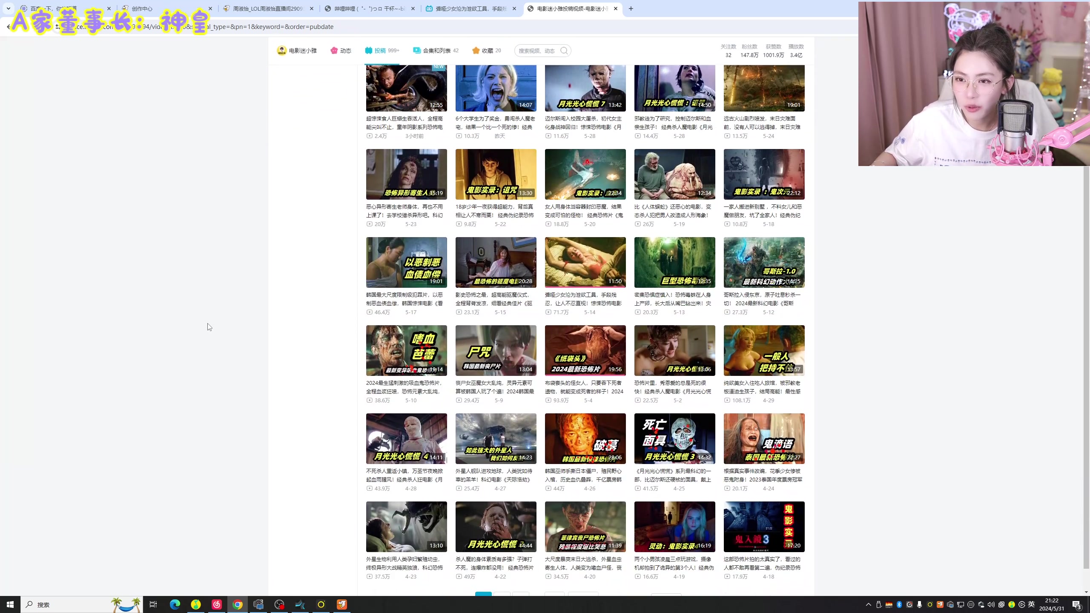Screen dimensions: 1090x613
Task: Switch to 创作中心 browser tab
Action: tap(167, 9)
